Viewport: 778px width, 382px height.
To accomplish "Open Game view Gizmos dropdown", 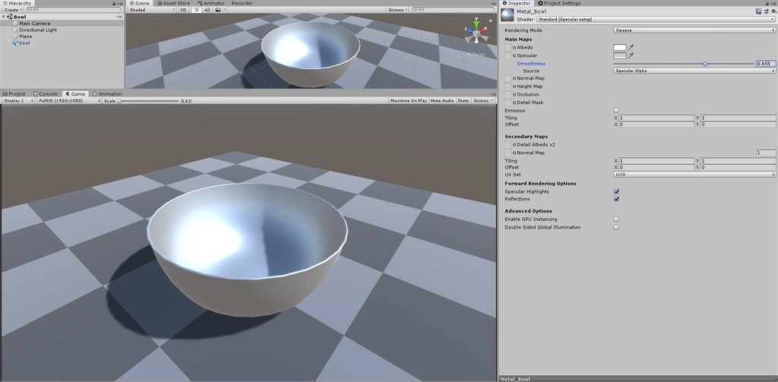I will 482,101.
